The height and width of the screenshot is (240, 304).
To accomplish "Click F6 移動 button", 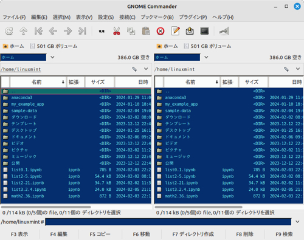I will click(142, 235).
